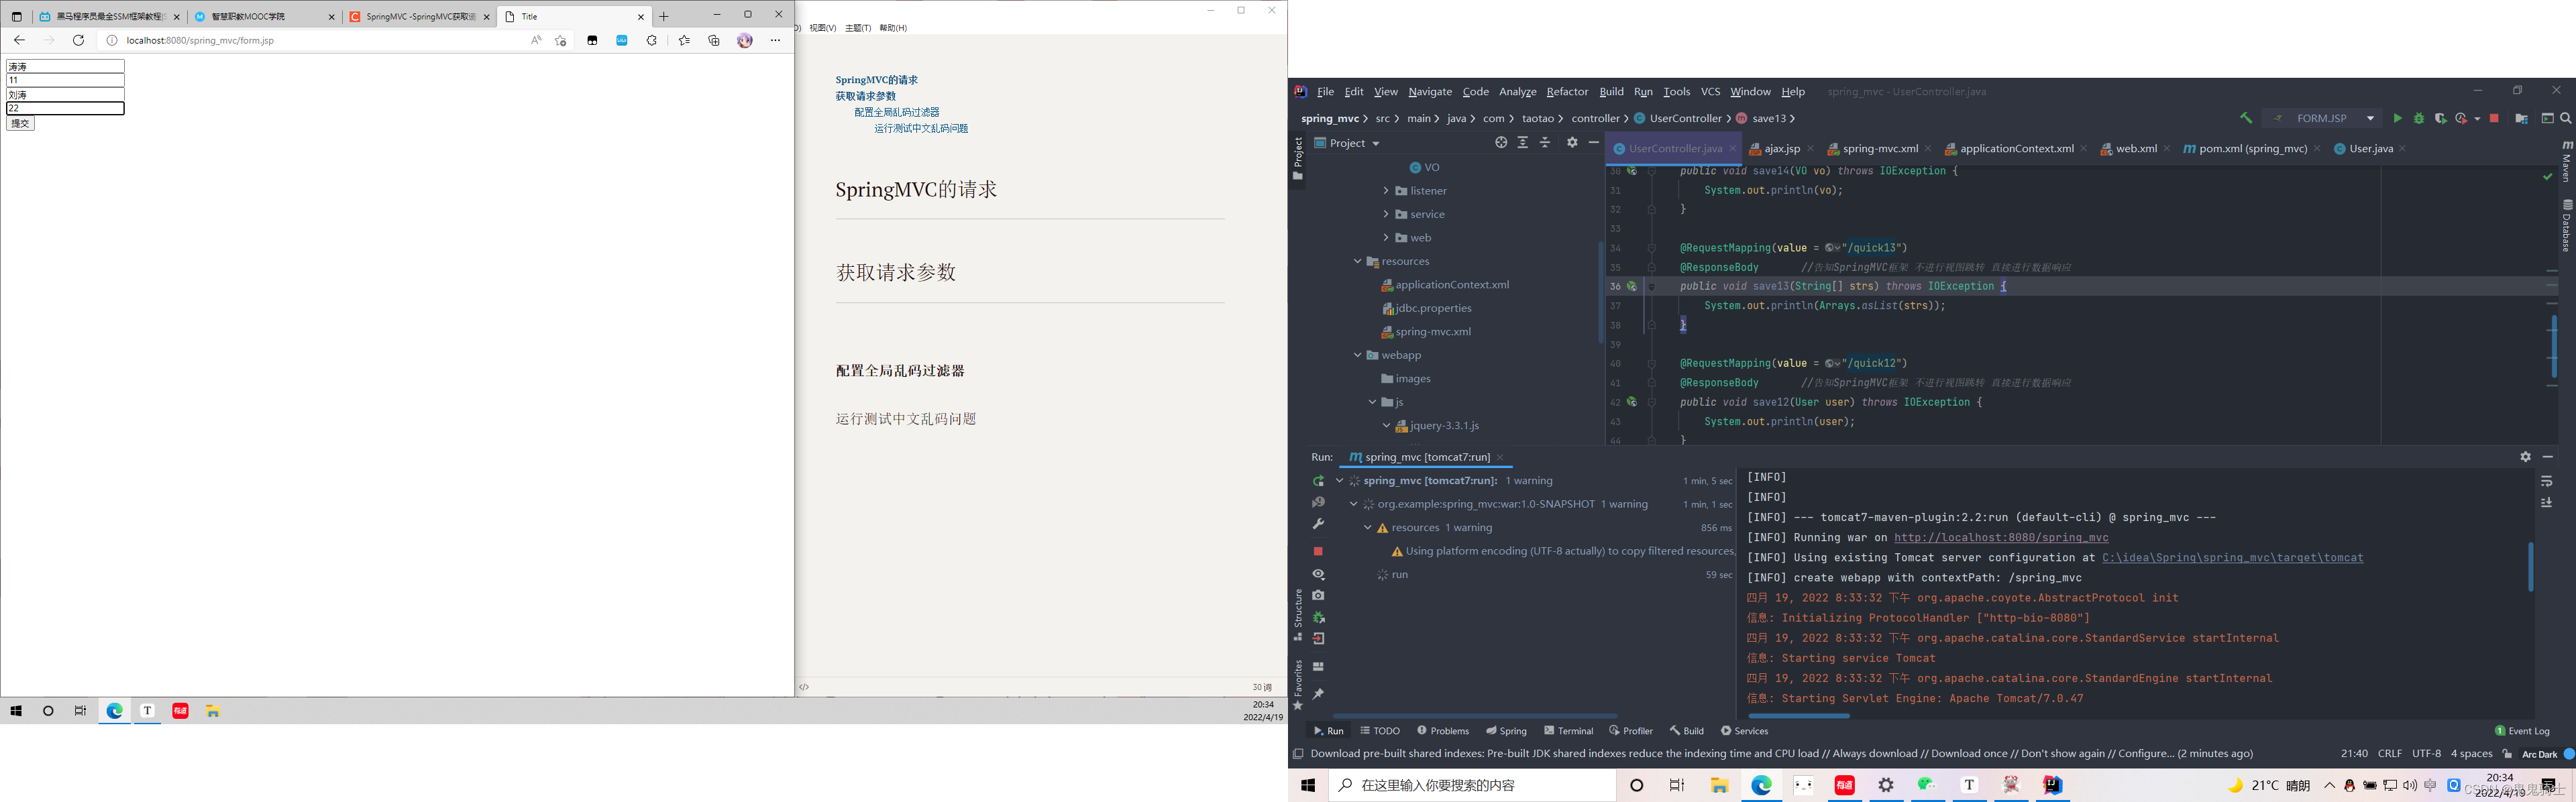Screen dimensions: 2576x802
Task: Select the UserControllerJava tab
Action: tap(1672, 148)
